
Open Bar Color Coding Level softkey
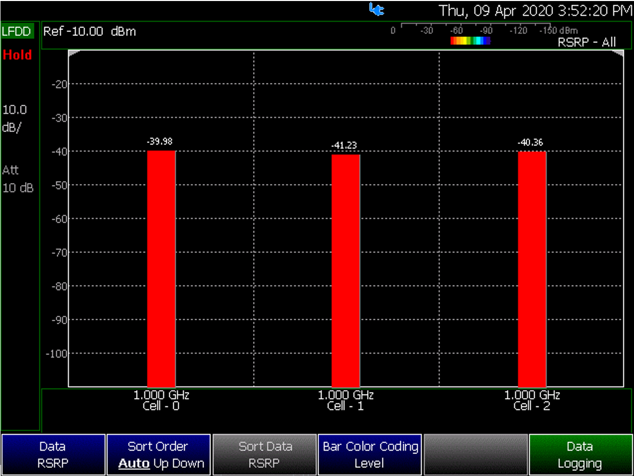[370, 455]
